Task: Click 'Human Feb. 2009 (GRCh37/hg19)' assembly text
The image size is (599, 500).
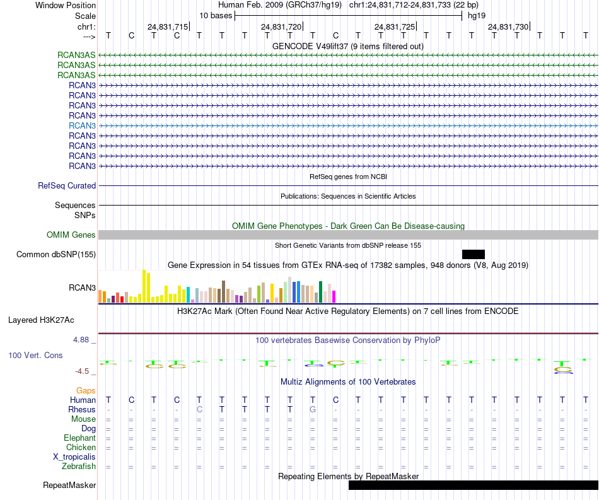Action: (279, 5)
